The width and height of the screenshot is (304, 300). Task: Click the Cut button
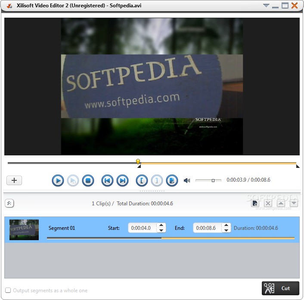pos(280,288)
